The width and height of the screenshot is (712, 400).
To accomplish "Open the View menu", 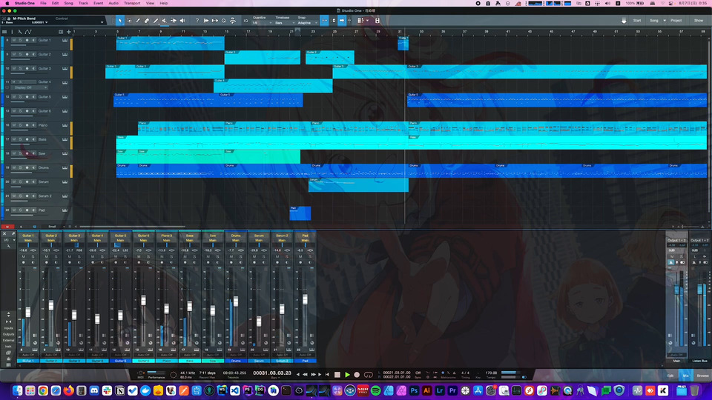I will 150,3.
